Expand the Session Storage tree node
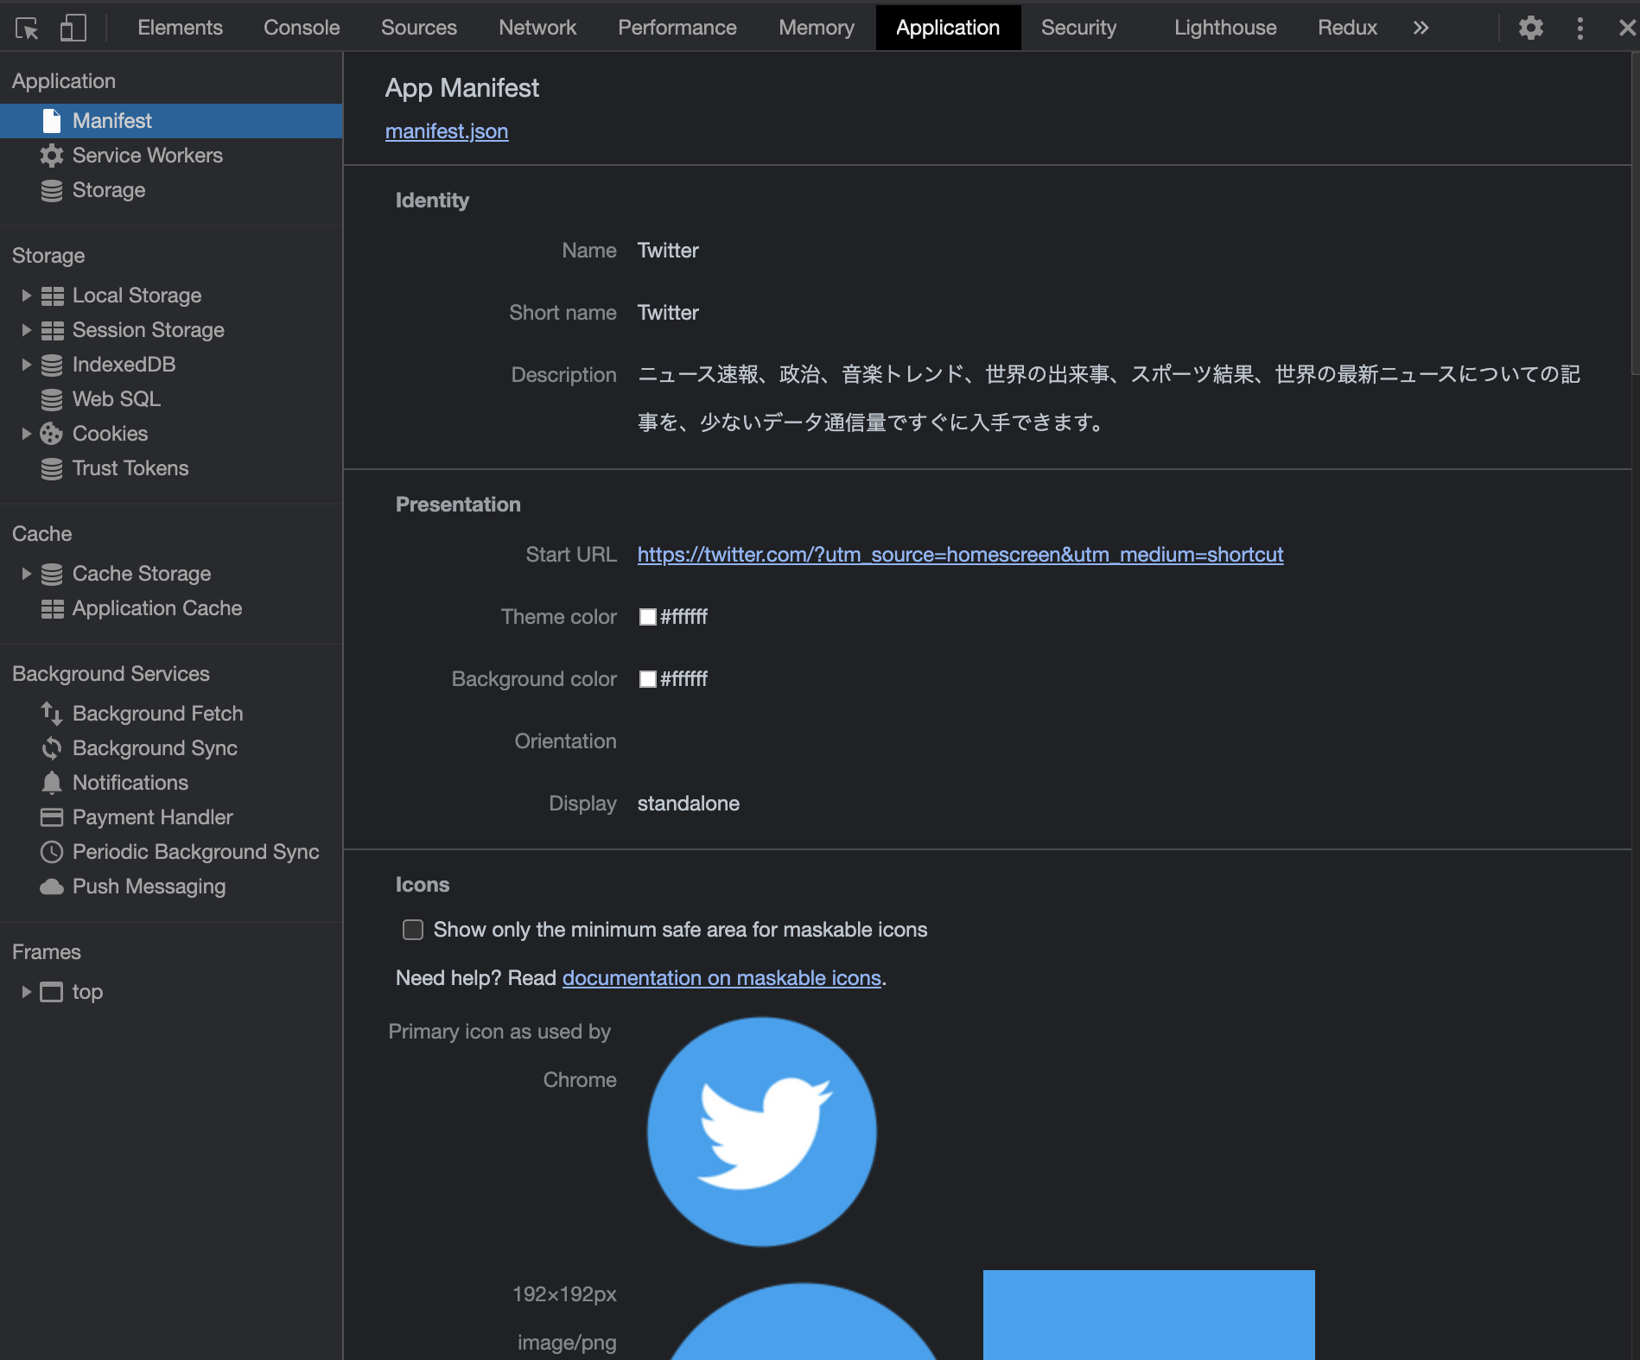This screenshot has width=1640, height=1360. click(x=26, y=330)
